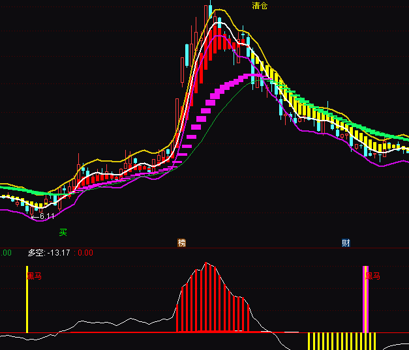This screenshot has height=350, width=409.
Task: Click the green .00 value at left edge
Action: (5, 253)
